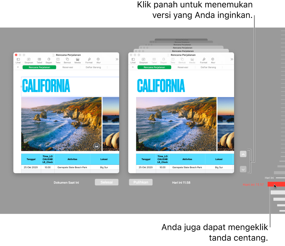Go to older version with up arrow
Viewport: 285px width, 246px height.
(243, 154)
